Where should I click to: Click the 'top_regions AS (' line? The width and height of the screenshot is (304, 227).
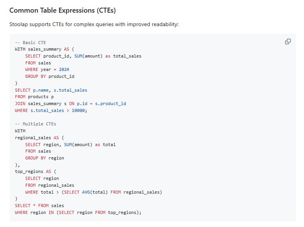tap(36, 172)
